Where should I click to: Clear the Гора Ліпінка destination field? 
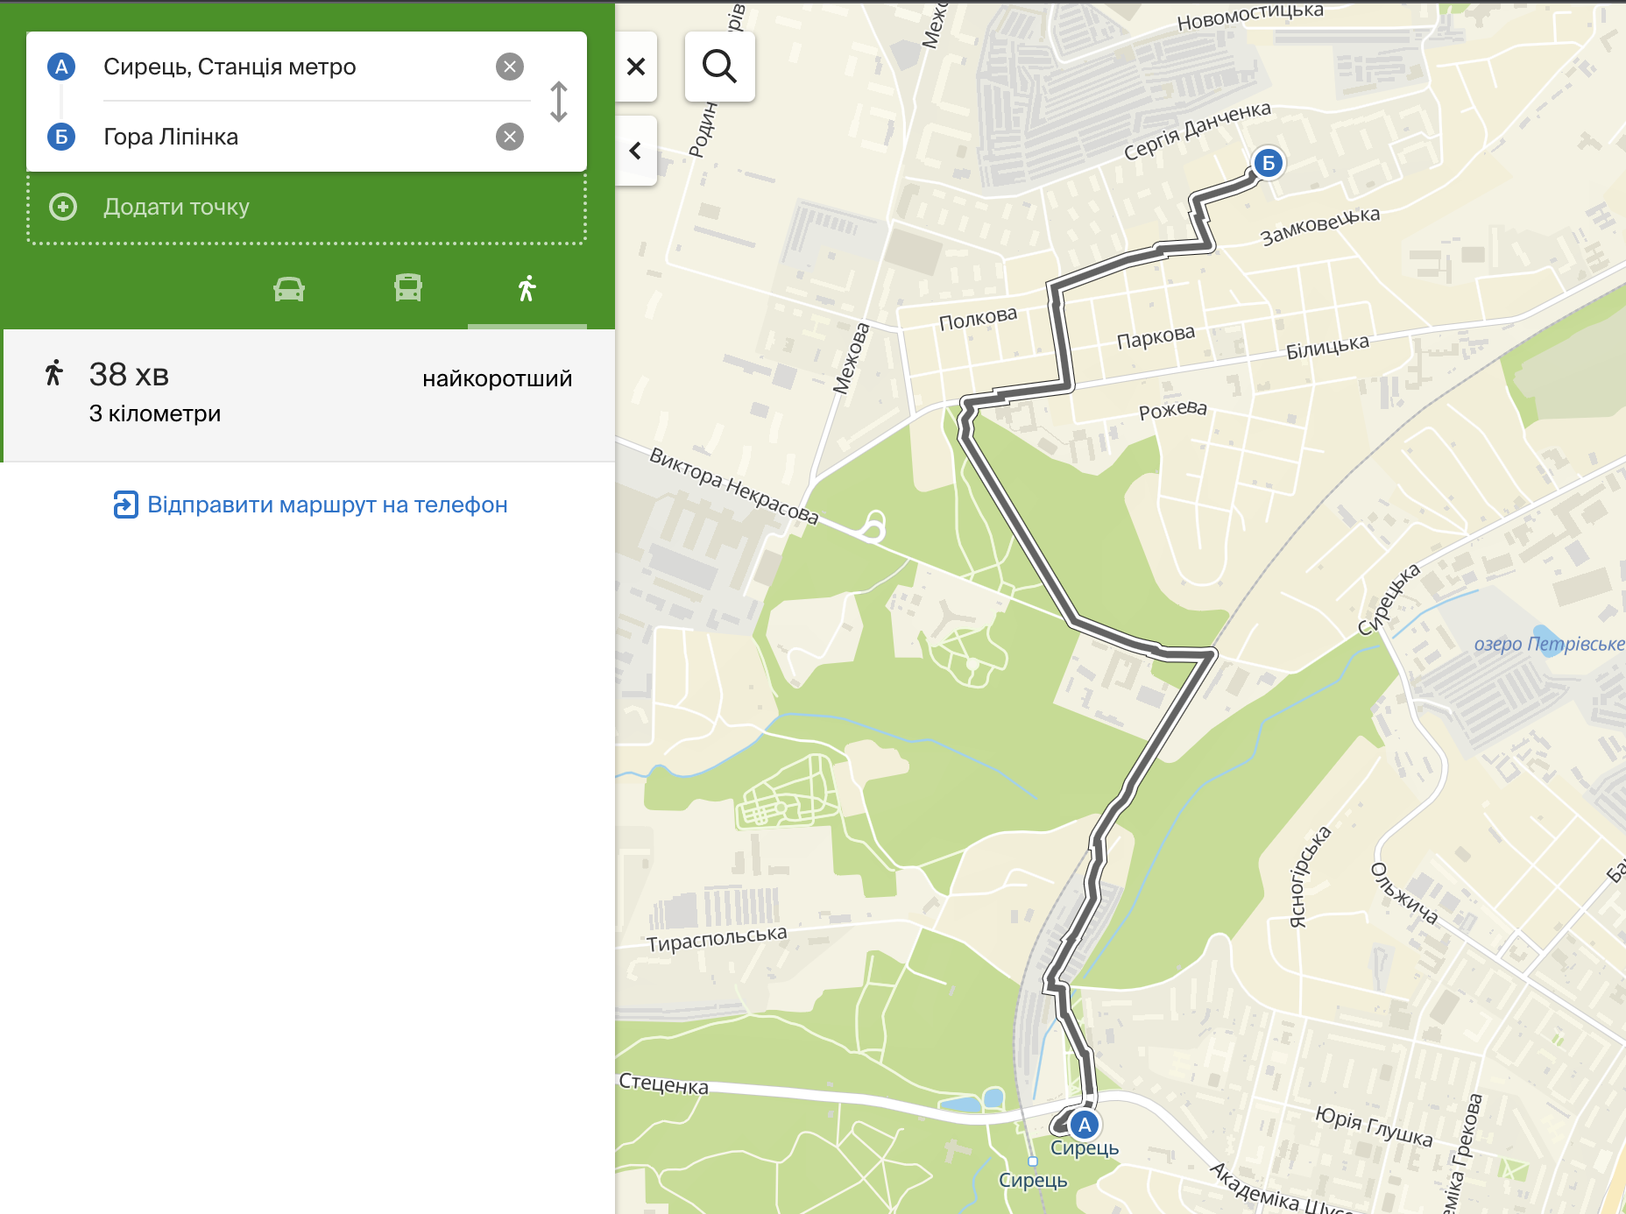(x=510, y=137)
